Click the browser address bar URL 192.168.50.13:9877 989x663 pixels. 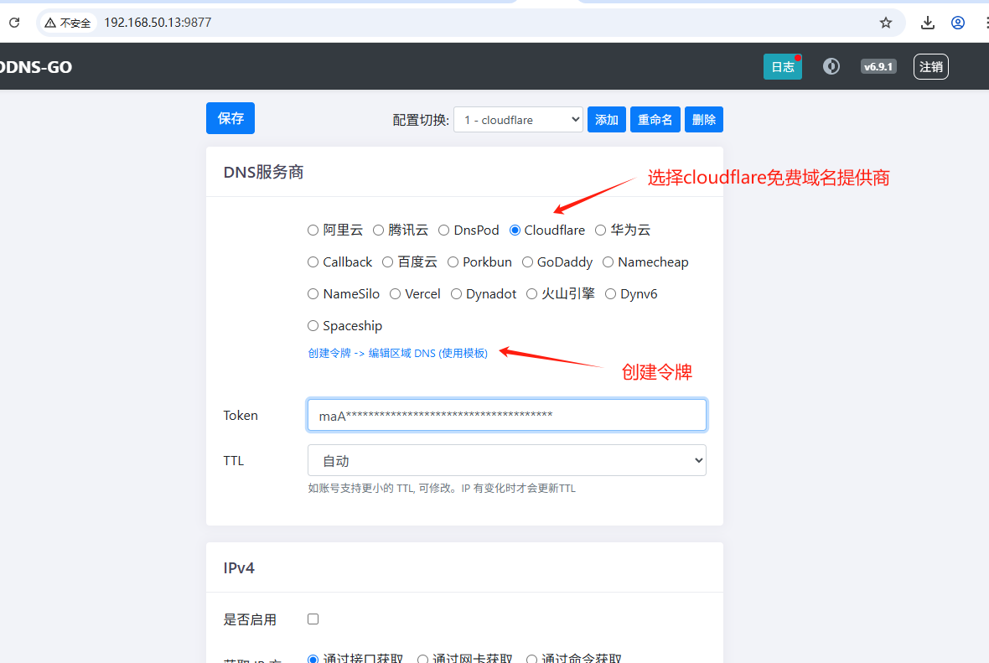[x=158, y=23]
